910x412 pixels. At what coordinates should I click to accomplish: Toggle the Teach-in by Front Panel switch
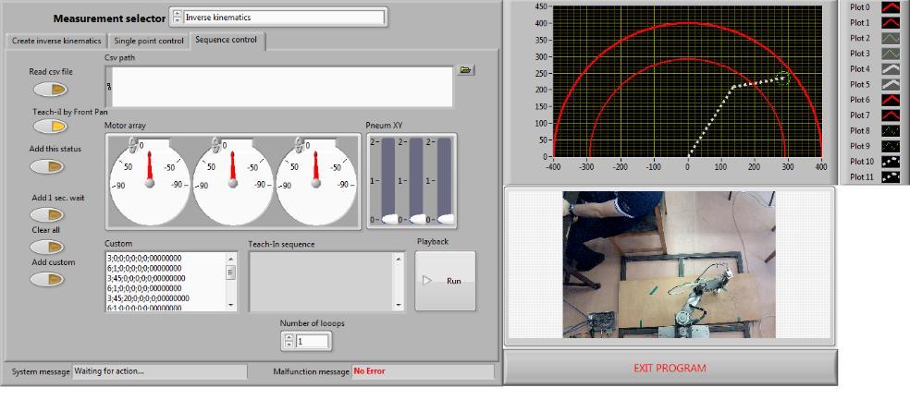(51, 127)
